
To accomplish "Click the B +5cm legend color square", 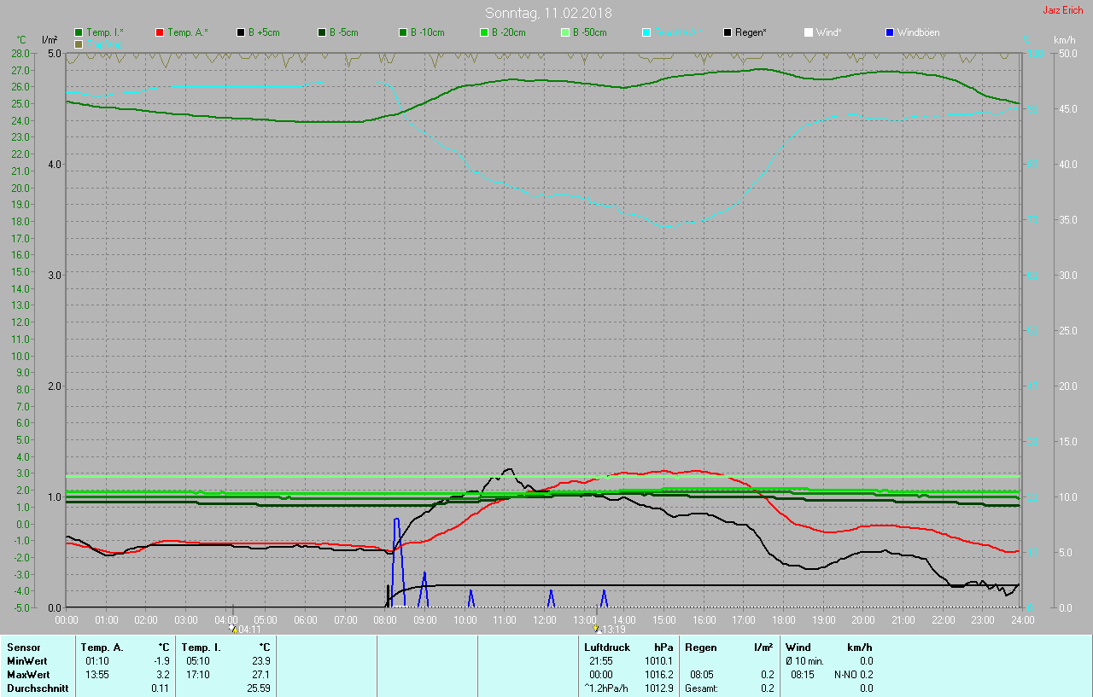I will (241, 32).
